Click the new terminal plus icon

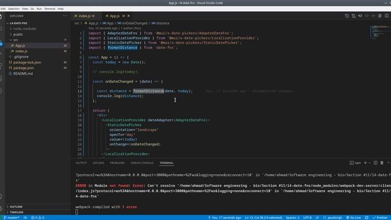click(365, 163)
